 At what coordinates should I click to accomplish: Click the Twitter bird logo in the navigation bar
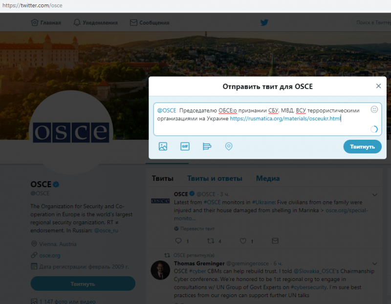pos(264,22)
